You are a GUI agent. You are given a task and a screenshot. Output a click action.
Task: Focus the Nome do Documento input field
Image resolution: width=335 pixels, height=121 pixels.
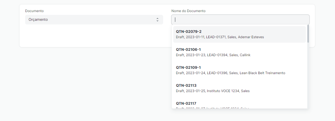pos(240,20)
